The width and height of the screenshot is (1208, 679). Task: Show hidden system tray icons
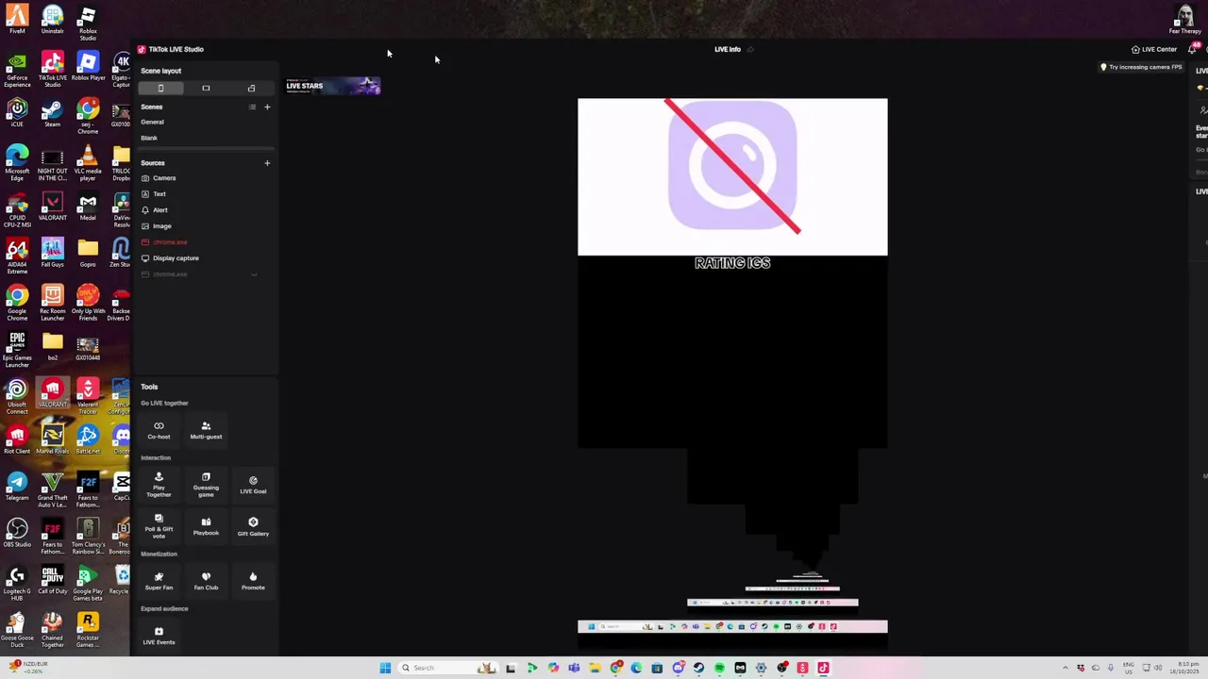(x=1065, y=668)
